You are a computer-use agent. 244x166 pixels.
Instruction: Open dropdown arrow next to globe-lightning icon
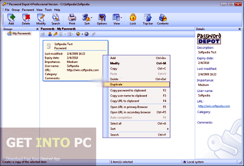[82, 34]
